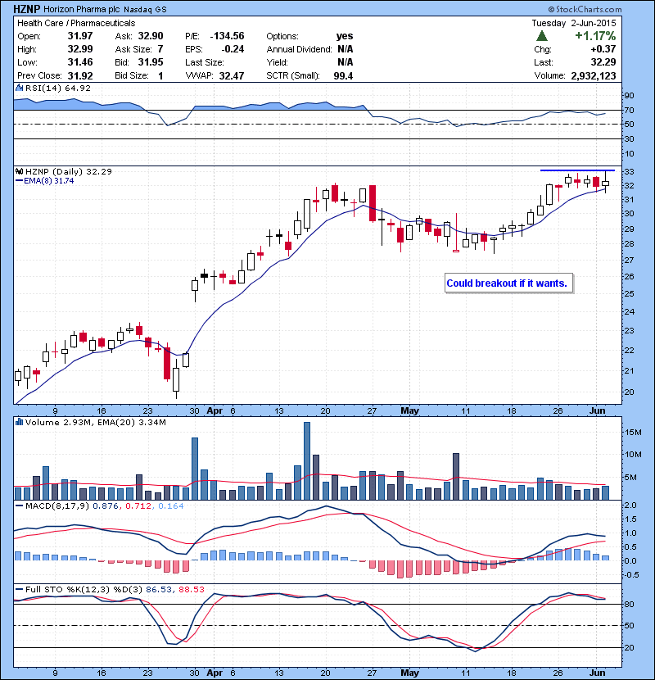This screenshot has width=655, height=680.
Task: Click the Volume 2.93M, EMA(20) 3.34M label
Action: coord(95,422)
